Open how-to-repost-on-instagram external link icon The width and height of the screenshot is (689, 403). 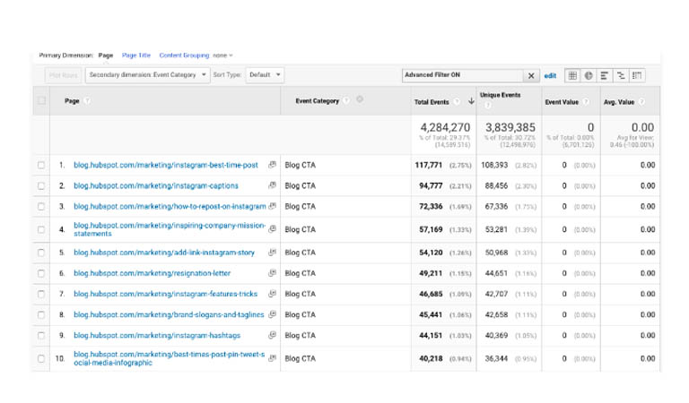point(273,206)
